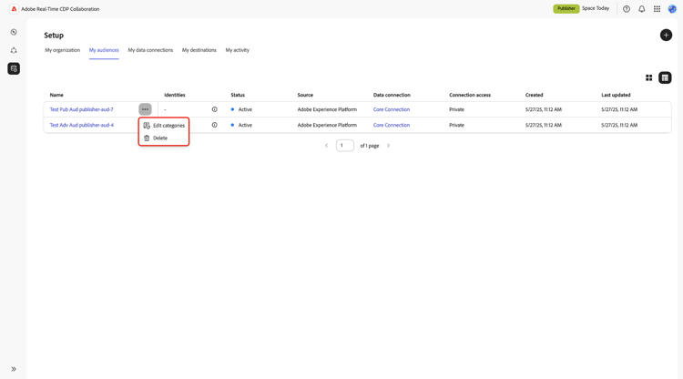Open Core Connection in first row

[x=392, y=109]
